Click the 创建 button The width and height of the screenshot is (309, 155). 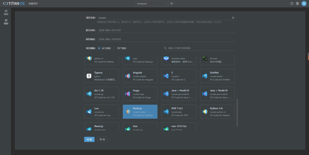click(x=89, y=139)
